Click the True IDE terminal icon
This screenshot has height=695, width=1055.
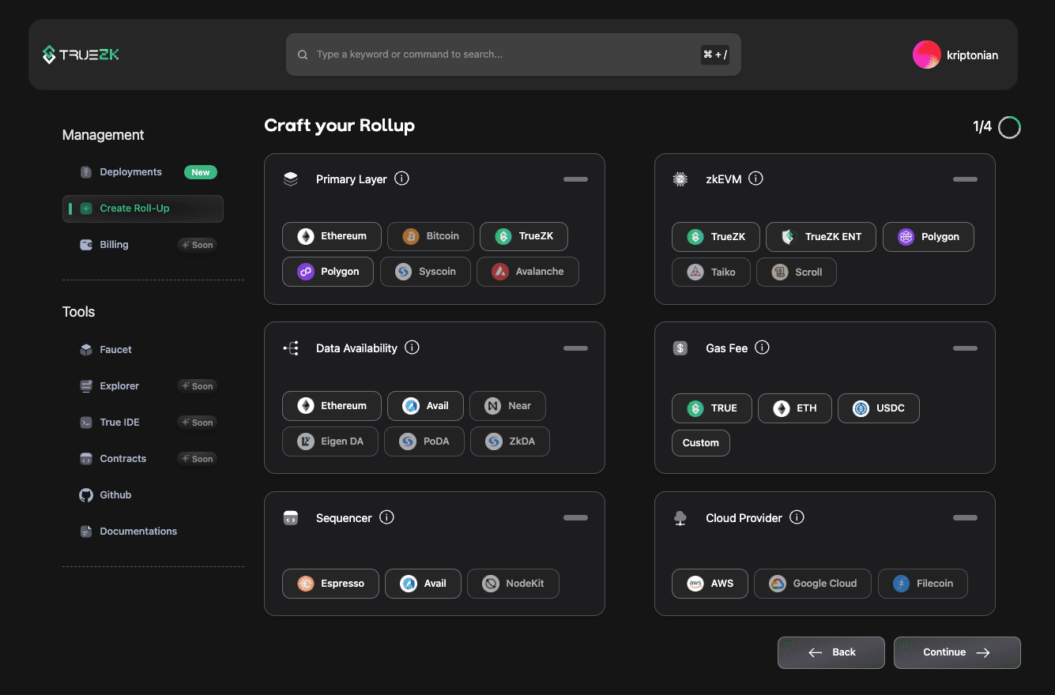click(86, 423)
